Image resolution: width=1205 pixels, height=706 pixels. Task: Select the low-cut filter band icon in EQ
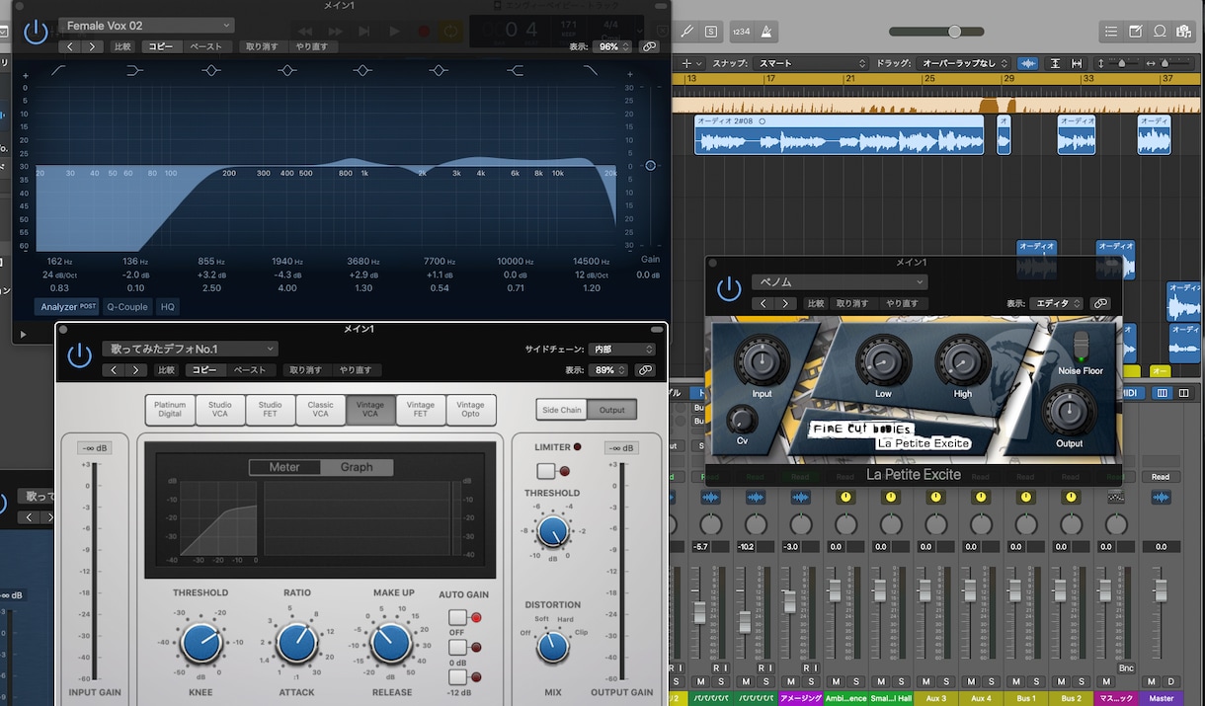coord(58,70)
